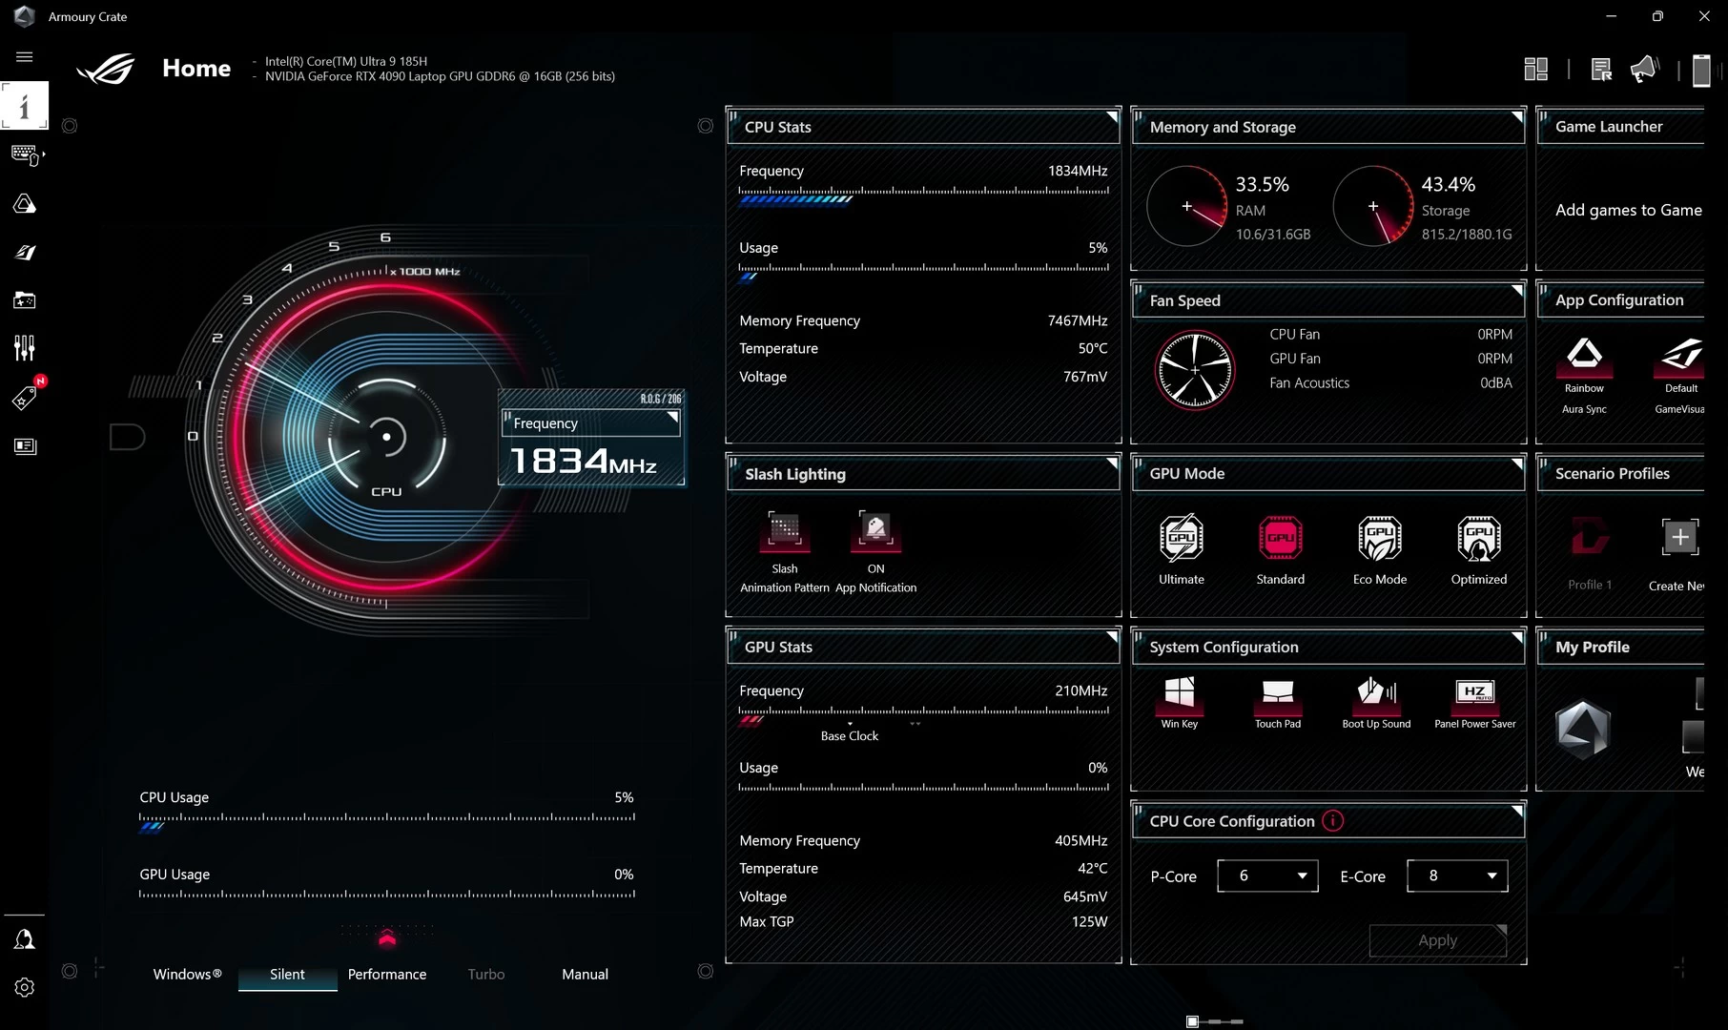Viewport: 1728px width, 1030px height.
Task: Toggle the Win Key setting
Action: pos(1180,693)
